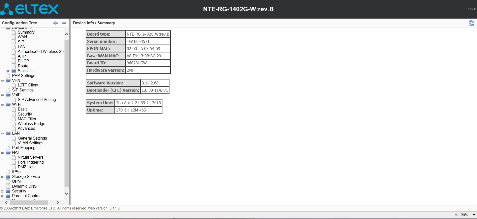
Task: Collapse the VoIP folder
Action: 2,95
